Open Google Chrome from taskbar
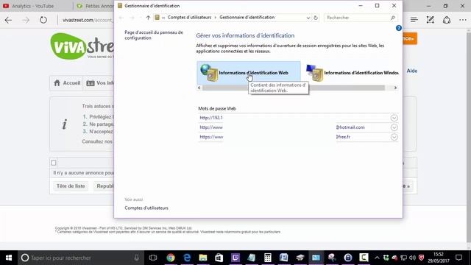 point(170,258)
